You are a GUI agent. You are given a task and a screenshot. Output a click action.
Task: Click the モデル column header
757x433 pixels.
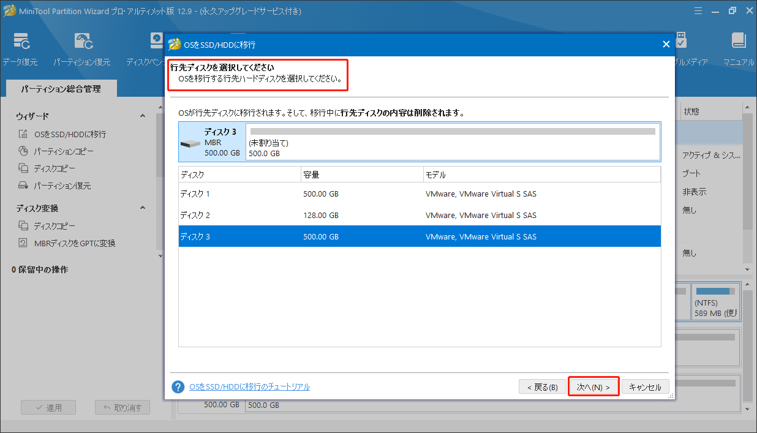[542, 175]
